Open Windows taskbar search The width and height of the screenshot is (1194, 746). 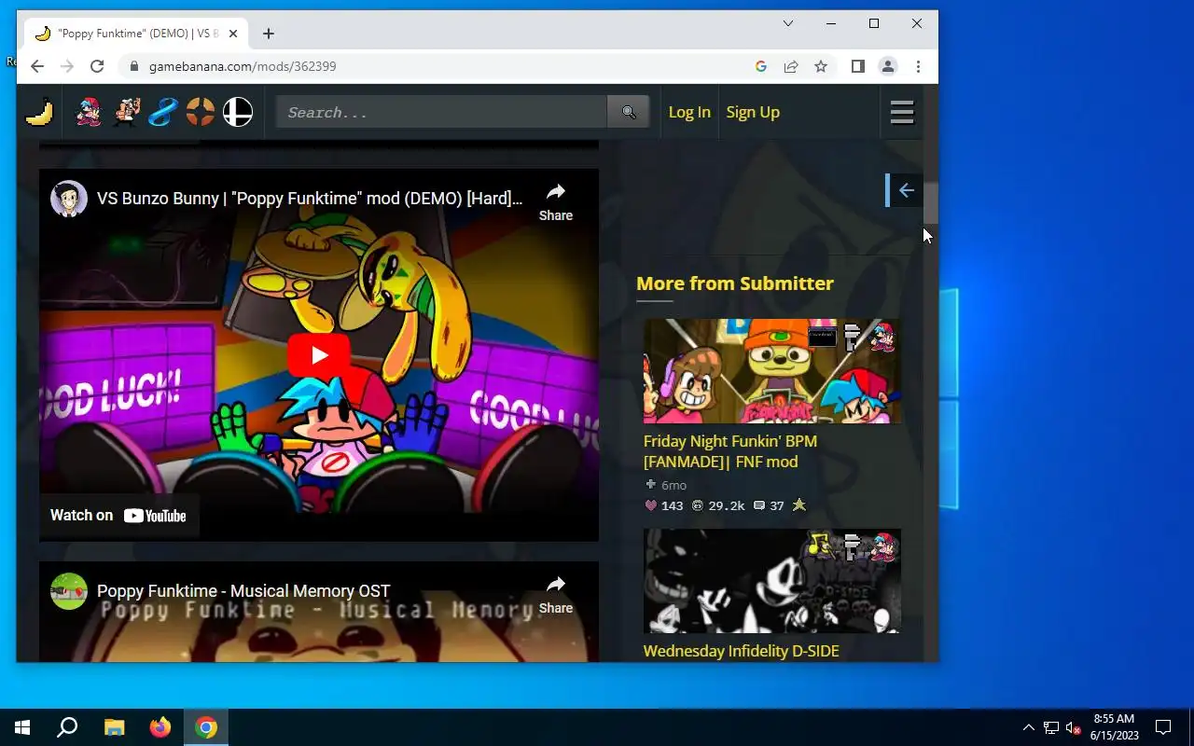click(67, 727)
